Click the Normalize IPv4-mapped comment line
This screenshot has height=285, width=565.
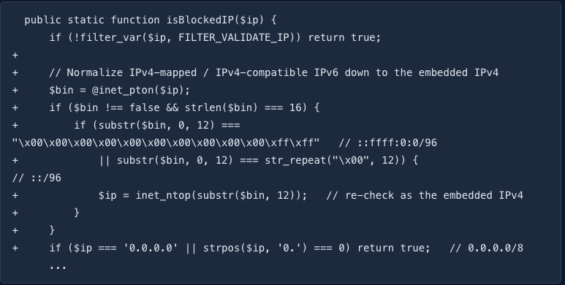[x=274, y=72]
